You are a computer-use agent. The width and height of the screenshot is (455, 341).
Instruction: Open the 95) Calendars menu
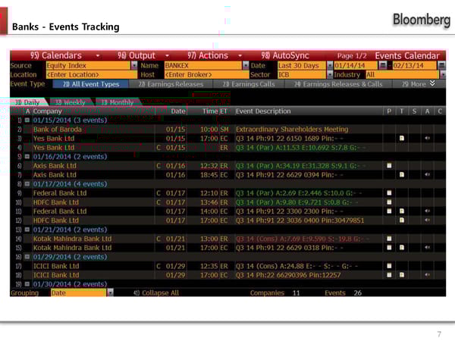coord(65,55)
